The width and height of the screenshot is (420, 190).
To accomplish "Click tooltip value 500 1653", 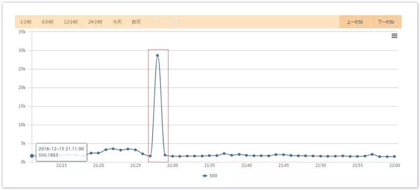I will click(x=48, y=155).
